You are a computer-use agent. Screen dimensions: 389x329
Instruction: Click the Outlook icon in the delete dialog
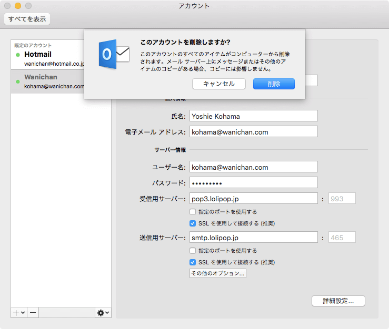tap(114, 54)
